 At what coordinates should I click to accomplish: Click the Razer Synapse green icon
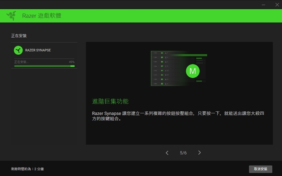click(18, 50)
